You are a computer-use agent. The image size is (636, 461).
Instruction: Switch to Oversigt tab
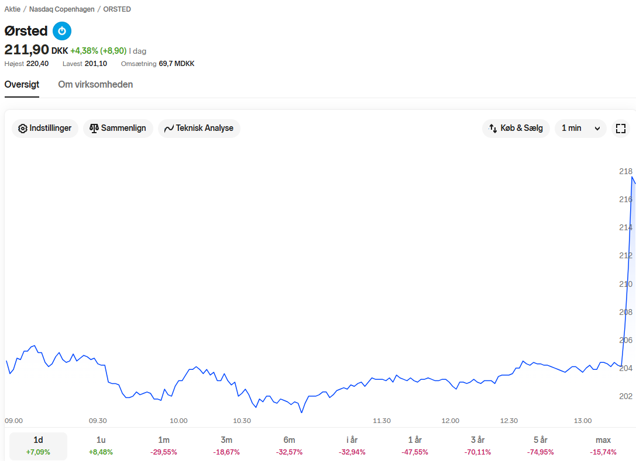pos(22,85)
